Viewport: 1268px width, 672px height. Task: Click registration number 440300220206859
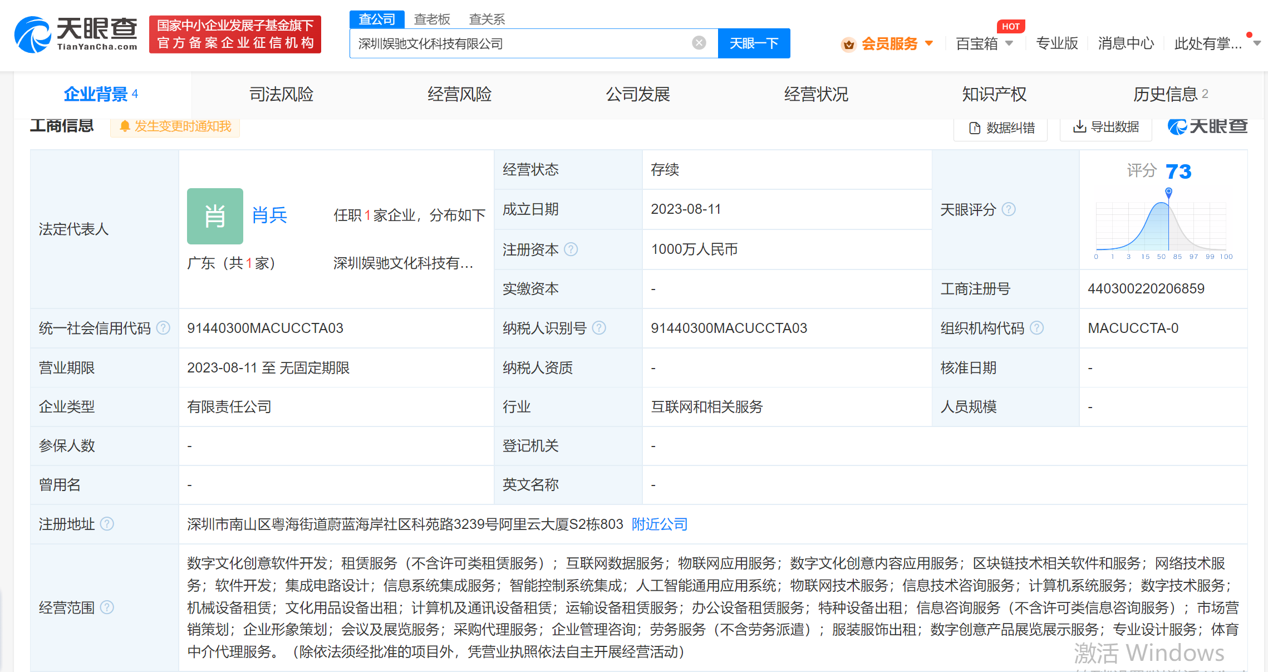coord(1146,288)
